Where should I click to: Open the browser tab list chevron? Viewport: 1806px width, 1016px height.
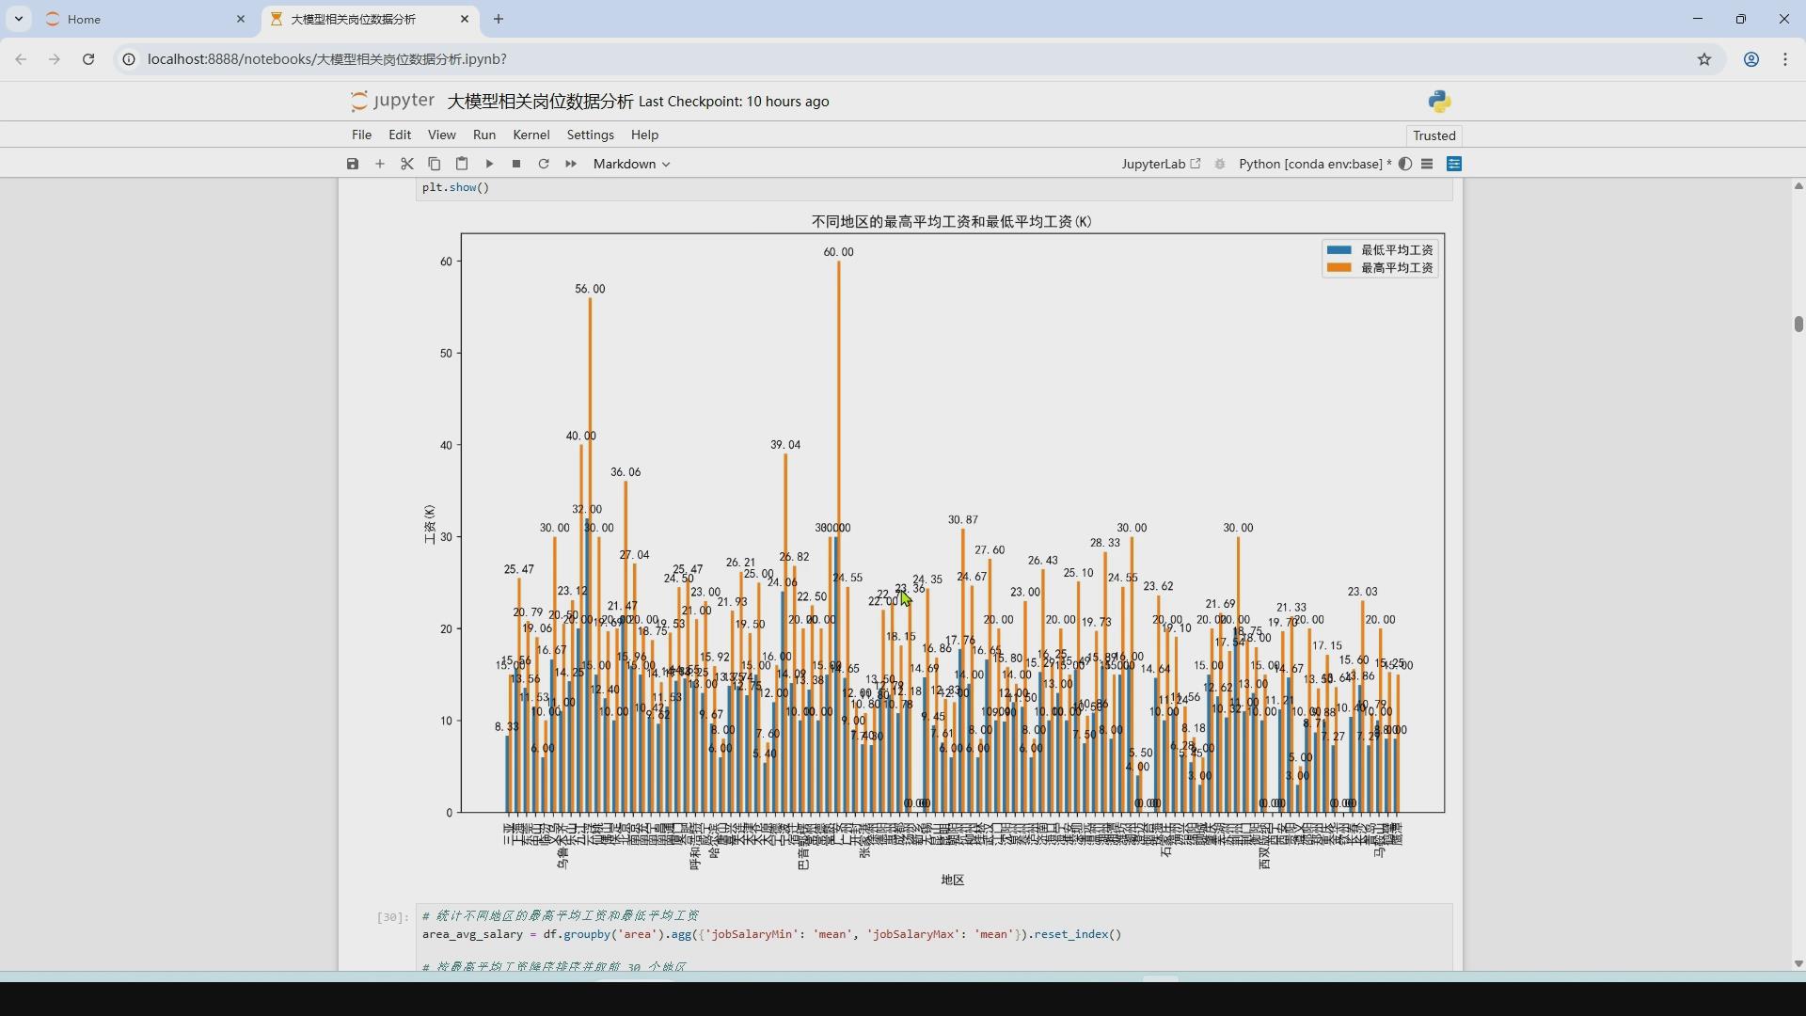pos(19,19)
